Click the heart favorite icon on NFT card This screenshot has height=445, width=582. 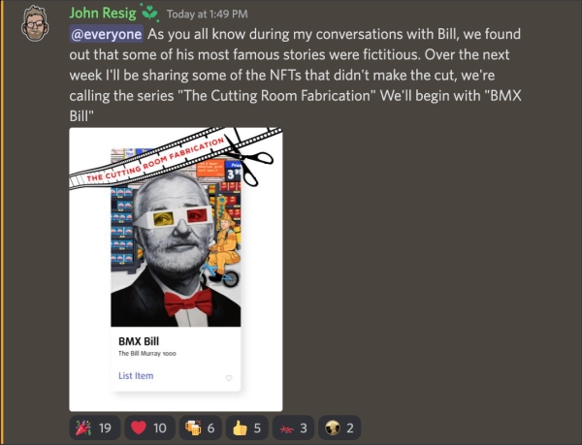tap(229, 378)
